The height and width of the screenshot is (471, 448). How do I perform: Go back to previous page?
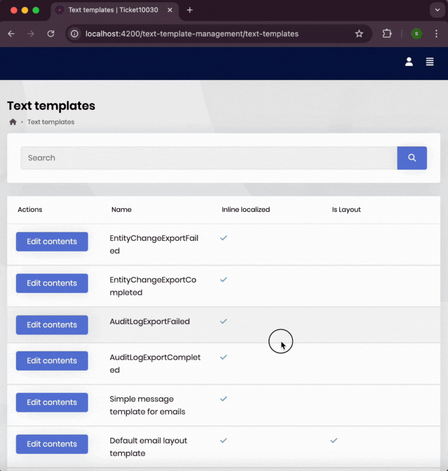tap(12, 34)
